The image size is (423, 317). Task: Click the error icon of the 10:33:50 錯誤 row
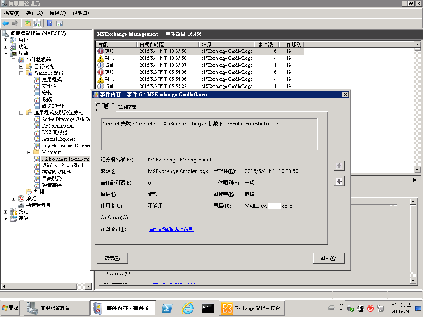tap(101, 51)
